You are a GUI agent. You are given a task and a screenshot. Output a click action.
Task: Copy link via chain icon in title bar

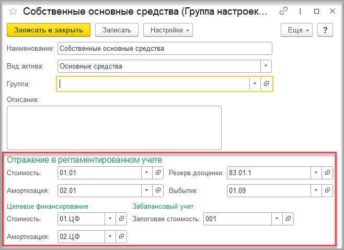point(283,11)
